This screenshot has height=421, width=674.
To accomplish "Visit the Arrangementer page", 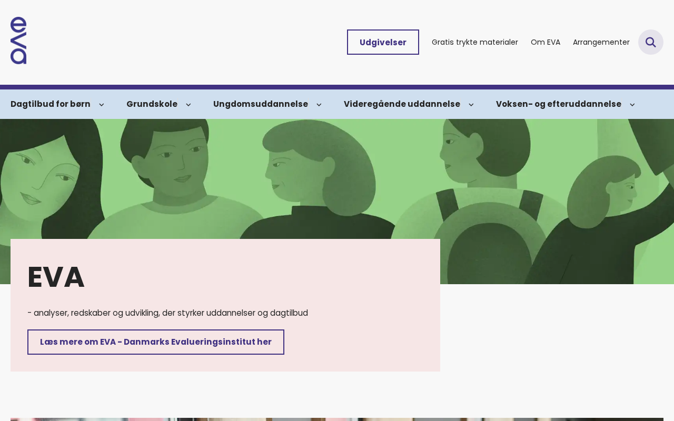I will 601,42.
